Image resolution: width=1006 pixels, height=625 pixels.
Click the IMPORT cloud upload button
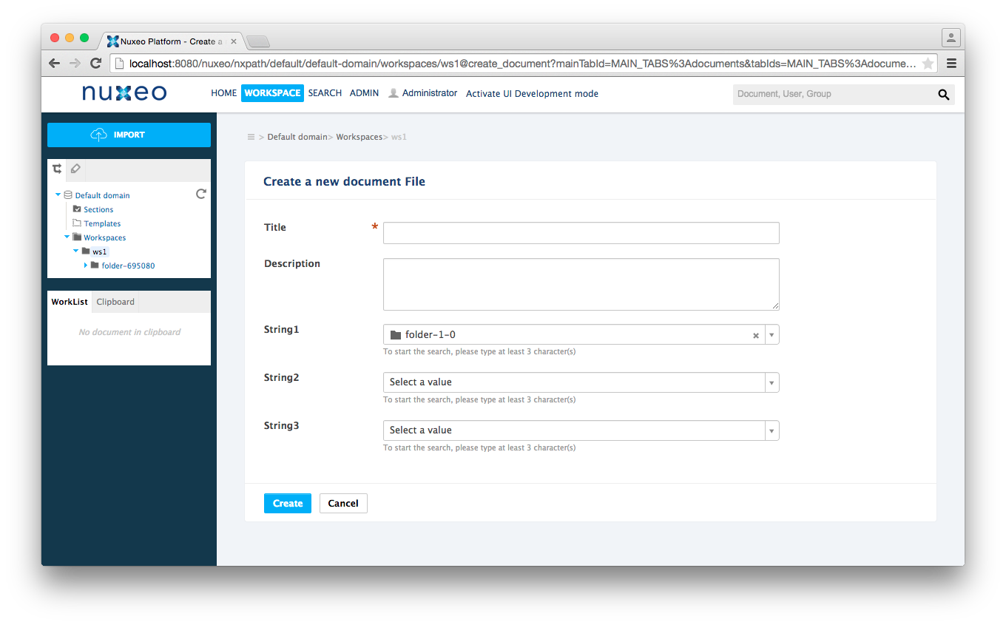(x=129, y=135)
